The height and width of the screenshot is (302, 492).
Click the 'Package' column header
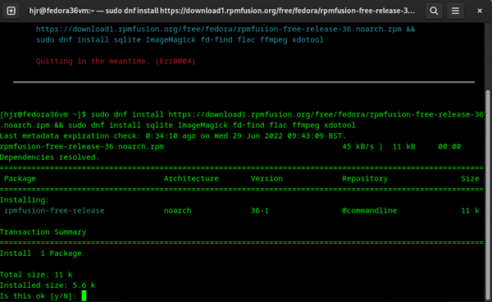[20, 179]
